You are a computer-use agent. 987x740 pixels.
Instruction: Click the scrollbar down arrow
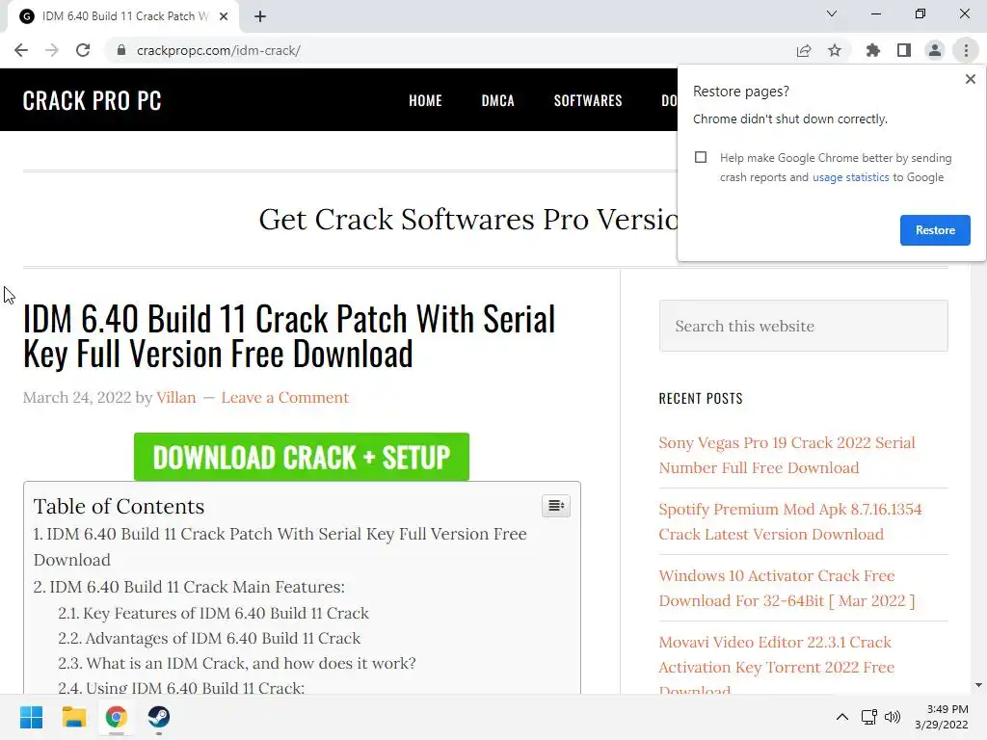(978, 685)
